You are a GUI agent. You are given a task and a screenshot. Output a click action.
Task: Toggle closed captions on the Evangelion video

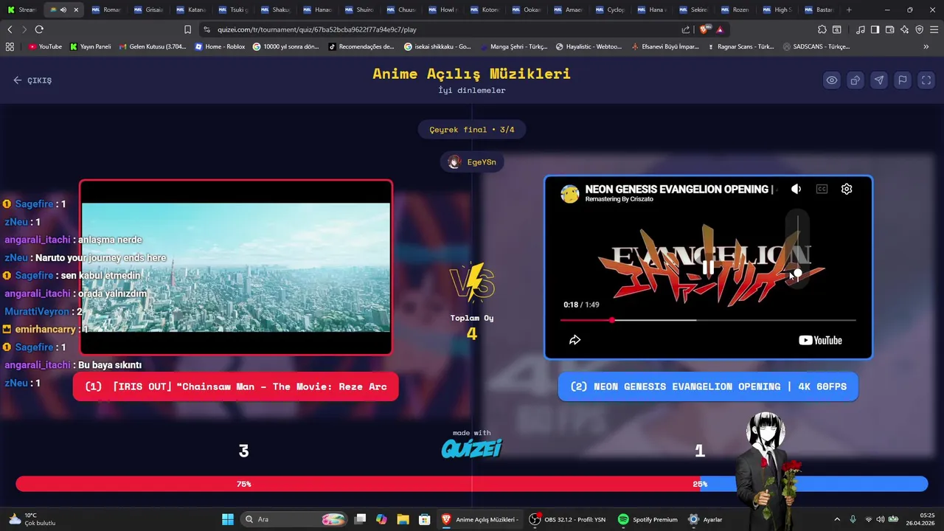pos(822,189)
